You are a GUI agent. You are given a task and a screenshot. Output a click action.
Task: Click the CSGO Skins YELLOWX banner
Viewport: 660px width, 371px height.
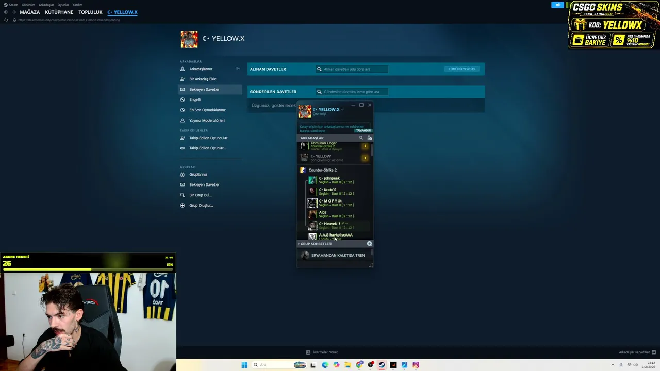pyautogui.click(x=614, y=25)
